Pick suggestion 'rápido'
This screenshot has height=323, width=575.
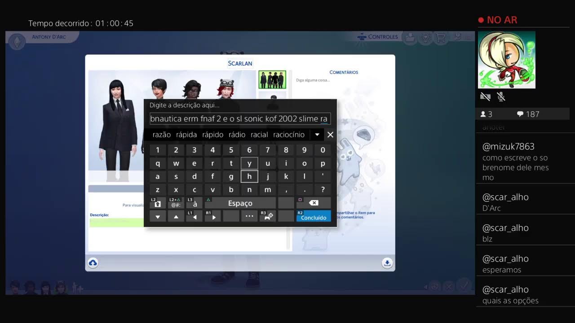pyautogui.click(x=213, y=135)
